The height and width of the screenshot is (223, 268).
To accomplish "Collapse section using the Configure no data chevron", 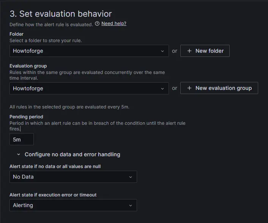I will 18,154.
